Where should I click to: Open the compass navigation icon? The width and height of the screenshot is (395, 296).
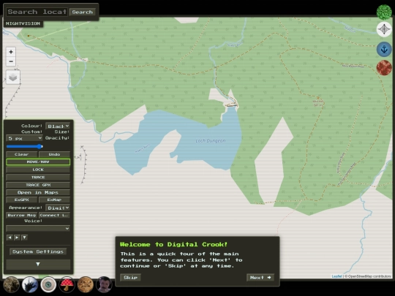[x=384, y=29]
